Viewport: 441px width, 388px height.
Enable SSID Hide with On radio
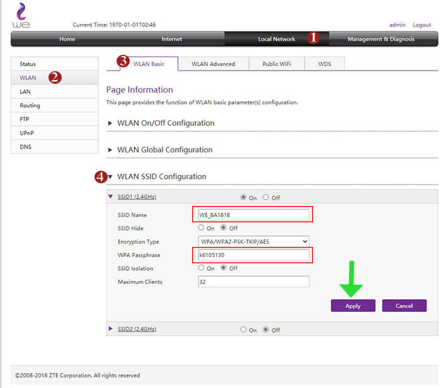202,228
